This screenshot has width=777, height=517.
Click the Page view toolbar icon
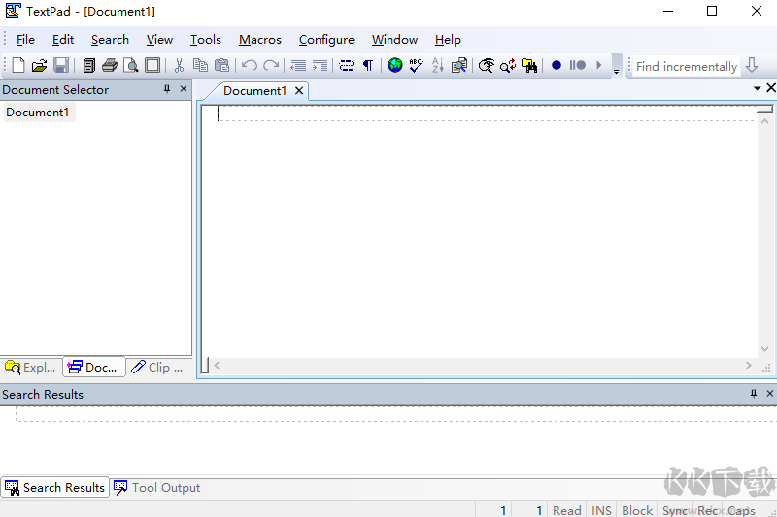tap(152, 65)
